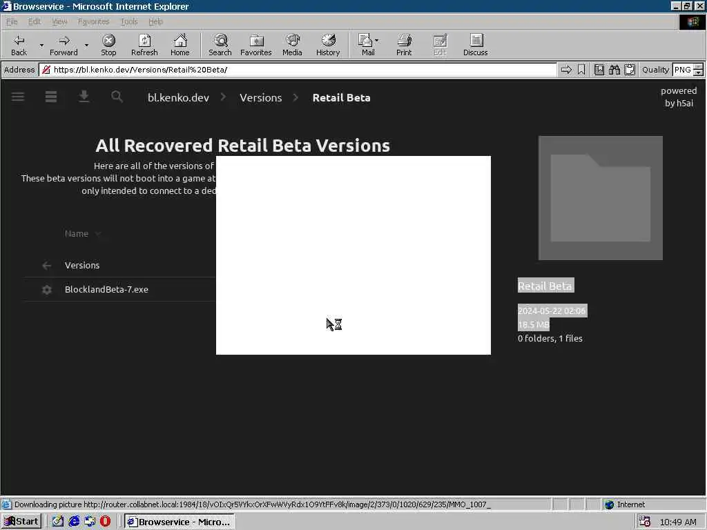707x530 pixels.
Task: Click the back arrow icon beside Versions
Action: pyautogui.click(x=46, y=266)
